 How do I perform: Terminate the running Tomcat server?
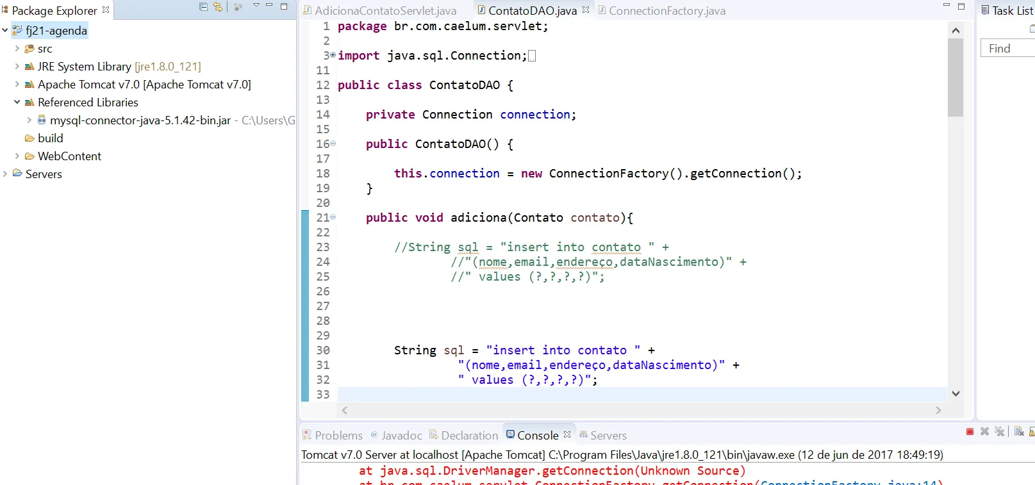[x=970, y=432]
